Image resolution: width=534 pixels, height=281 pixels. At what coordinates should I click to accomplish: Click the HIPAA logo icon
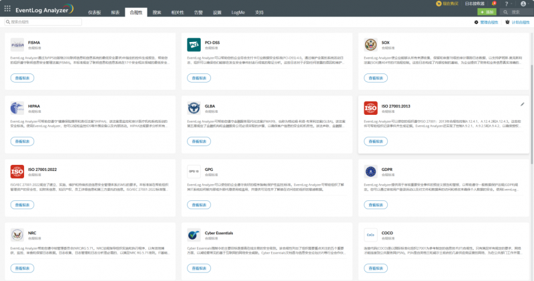[x=17, y=108]
